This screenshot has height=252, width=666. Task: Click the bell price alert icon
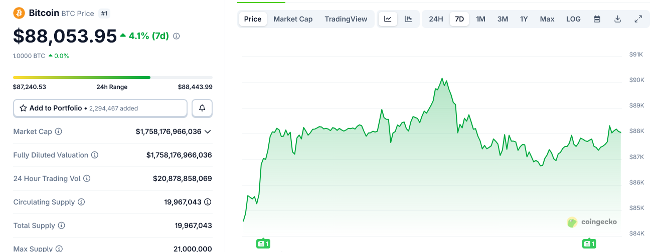(x=202, y=108)
